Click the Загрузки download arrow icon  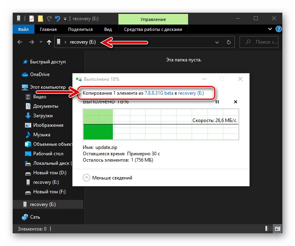coord(28,116)
